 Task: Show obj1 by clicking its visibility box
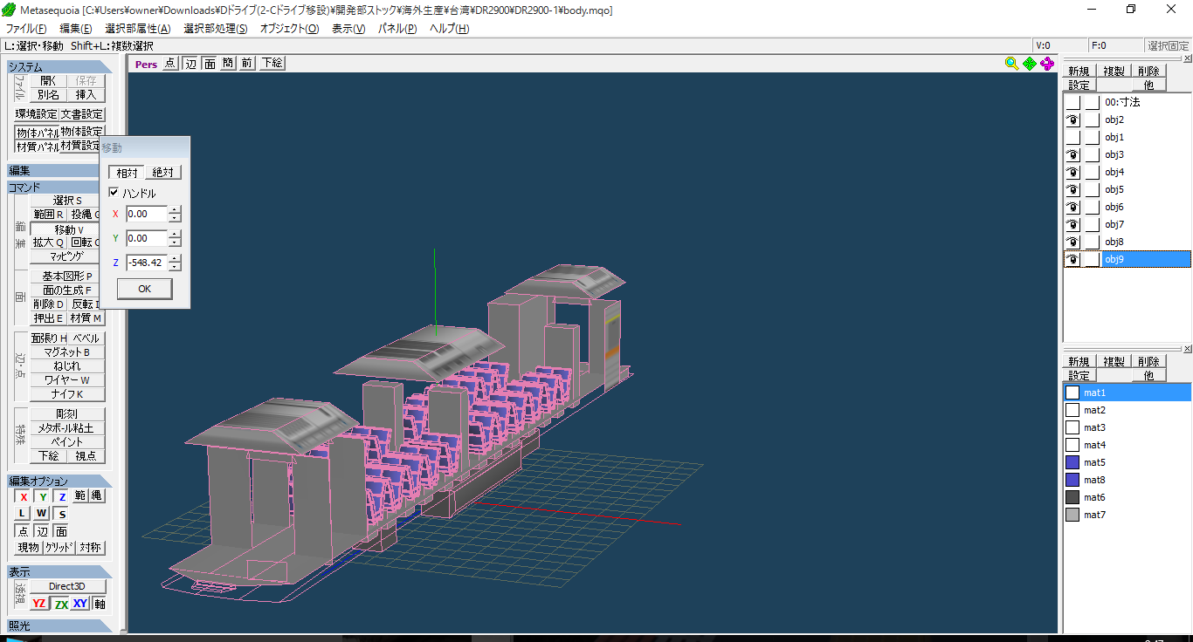click(x=1072, y=137)
